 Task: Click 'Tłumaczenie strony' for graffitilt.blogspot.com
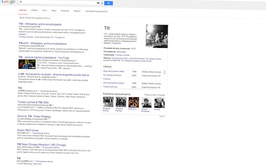(49, 91)
